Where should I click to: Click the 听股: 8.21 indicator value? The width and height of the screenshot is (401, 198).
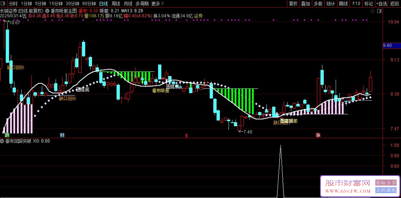tap(109, 11)
